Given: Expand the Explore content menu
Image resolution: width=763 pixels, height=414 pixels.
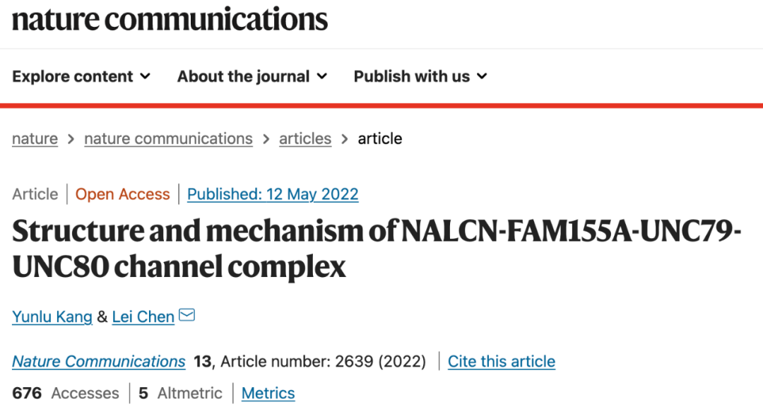Looking at the screenshot, I should click(81, 76).
